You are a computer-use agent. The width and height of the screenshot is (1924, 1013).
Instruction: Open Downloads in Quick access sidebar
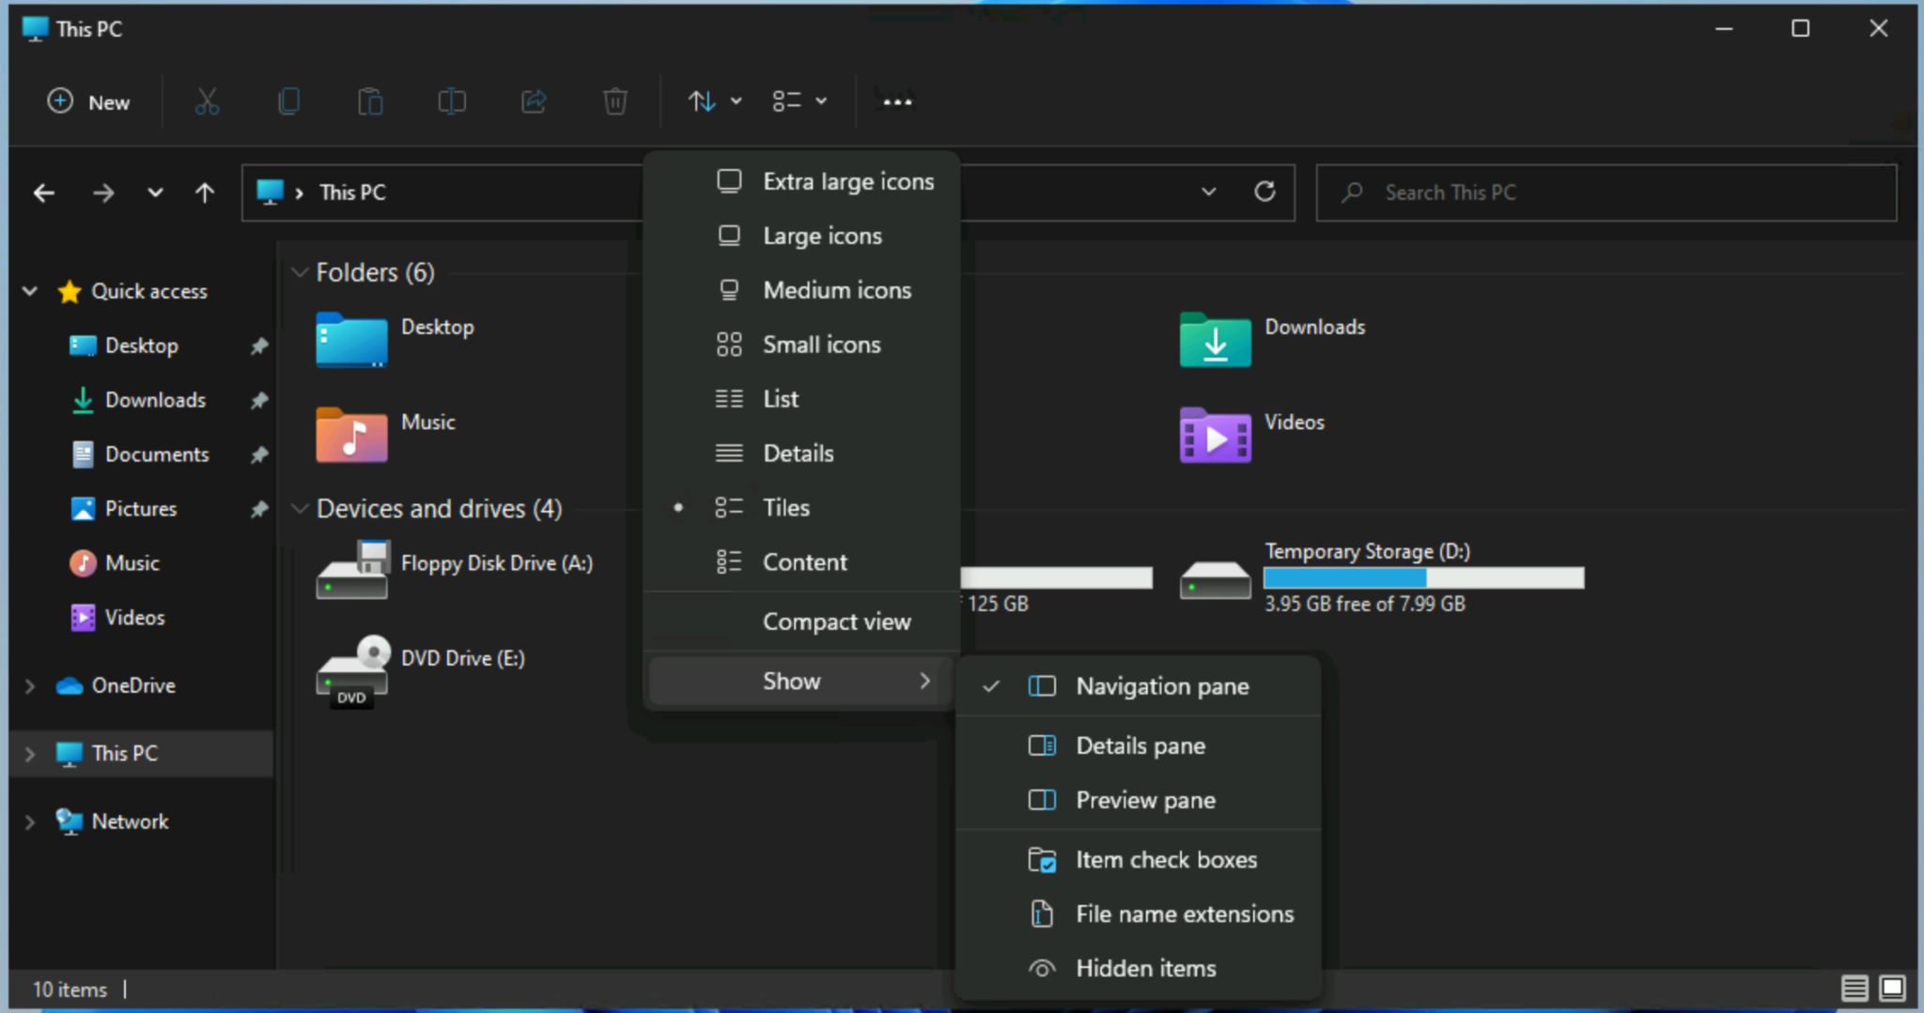point(156,400)
